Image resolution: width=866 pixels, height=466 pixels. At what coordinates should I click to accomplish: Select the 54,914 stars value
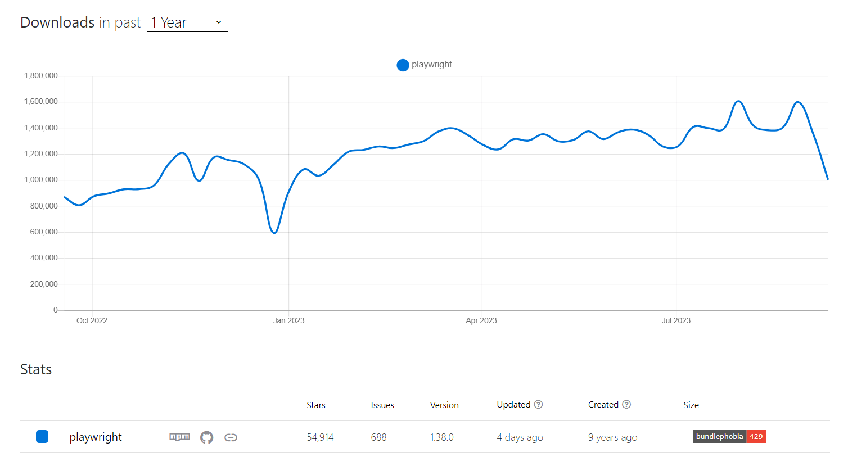pos(320,437)
